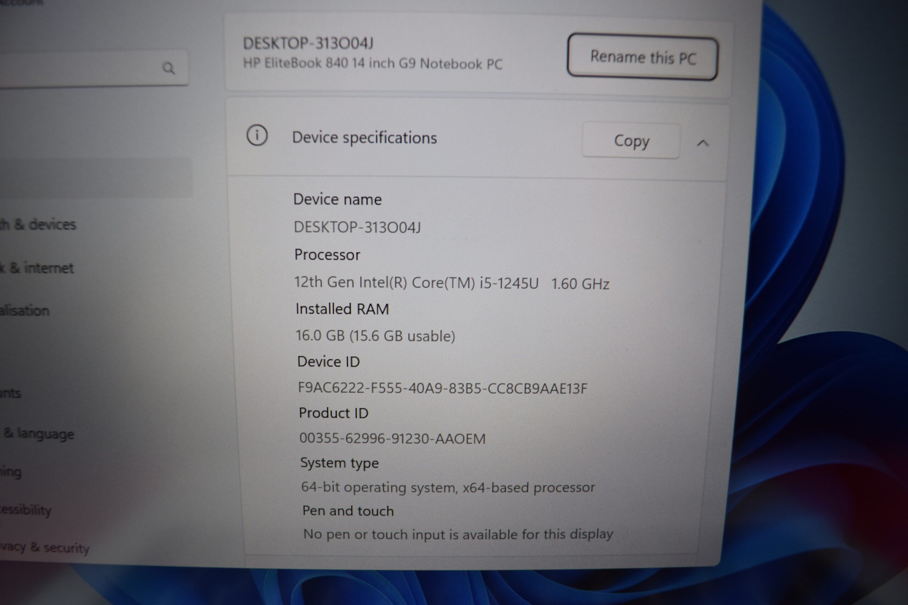908x605 pixels.
Task: Open the 'alisation' sidebar item
Action: [25, 310]
